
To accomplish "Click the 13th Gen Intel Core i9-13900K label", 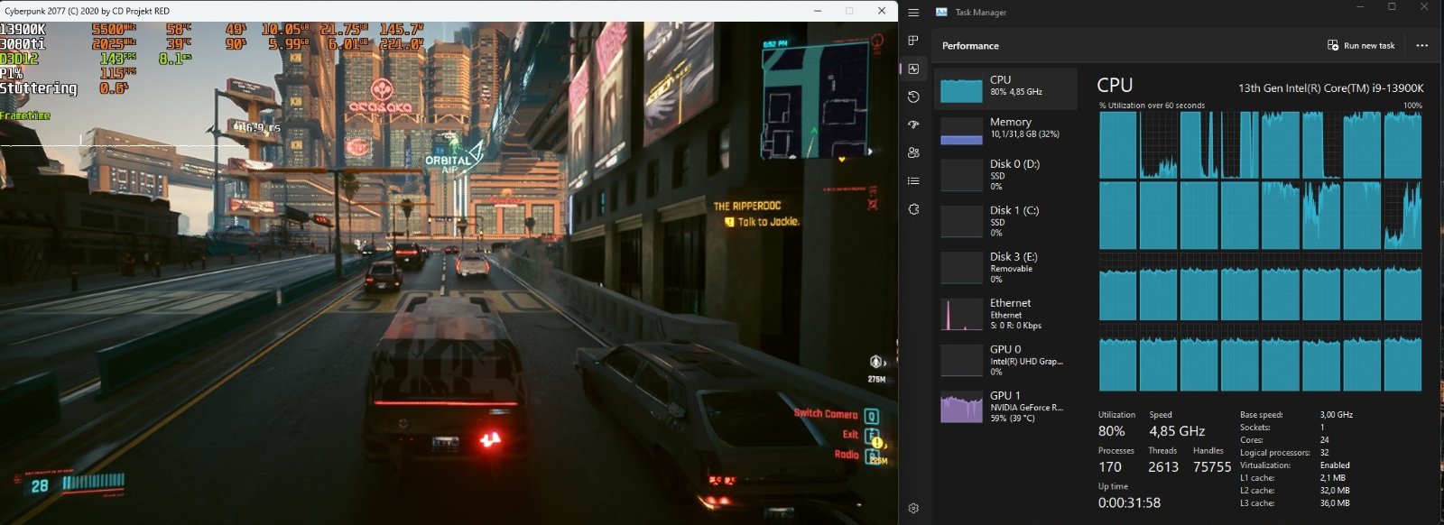I will pos(1331,88).
